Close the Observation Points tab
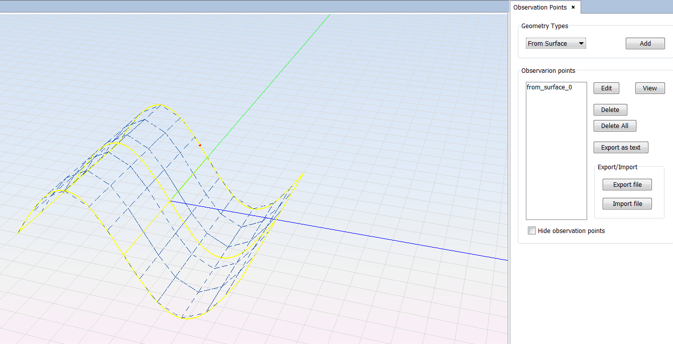673x344 pixels. (573, 7)
